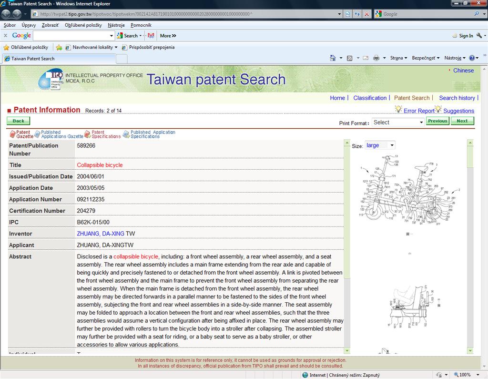
Task: Expand the Strana page menu dropdown
Action: pyautogui.click(x=399, y=58)
